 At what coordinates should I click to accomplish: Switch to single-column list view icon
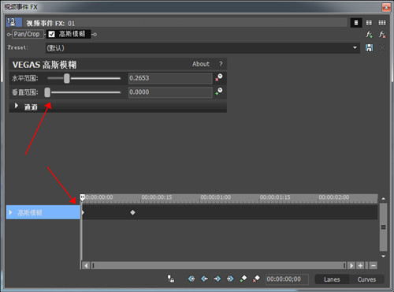[x=356, y=23]
